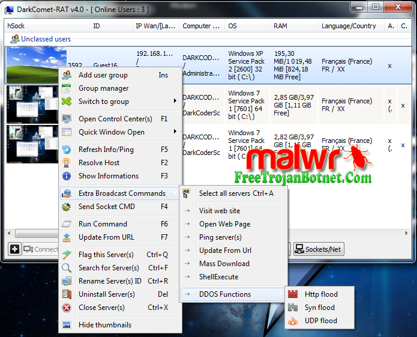The width and height of the screenshot is (417, 337).
Task: Expand the Quick Window Open submenu arrow
Action: pyautogui.click(x=175, y=131)
